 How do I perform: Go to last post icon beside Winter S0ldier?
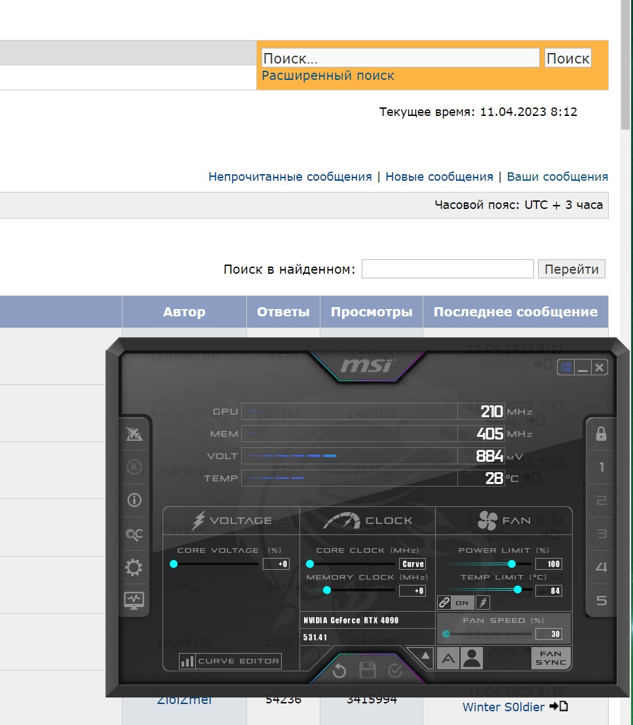(558, 707)
